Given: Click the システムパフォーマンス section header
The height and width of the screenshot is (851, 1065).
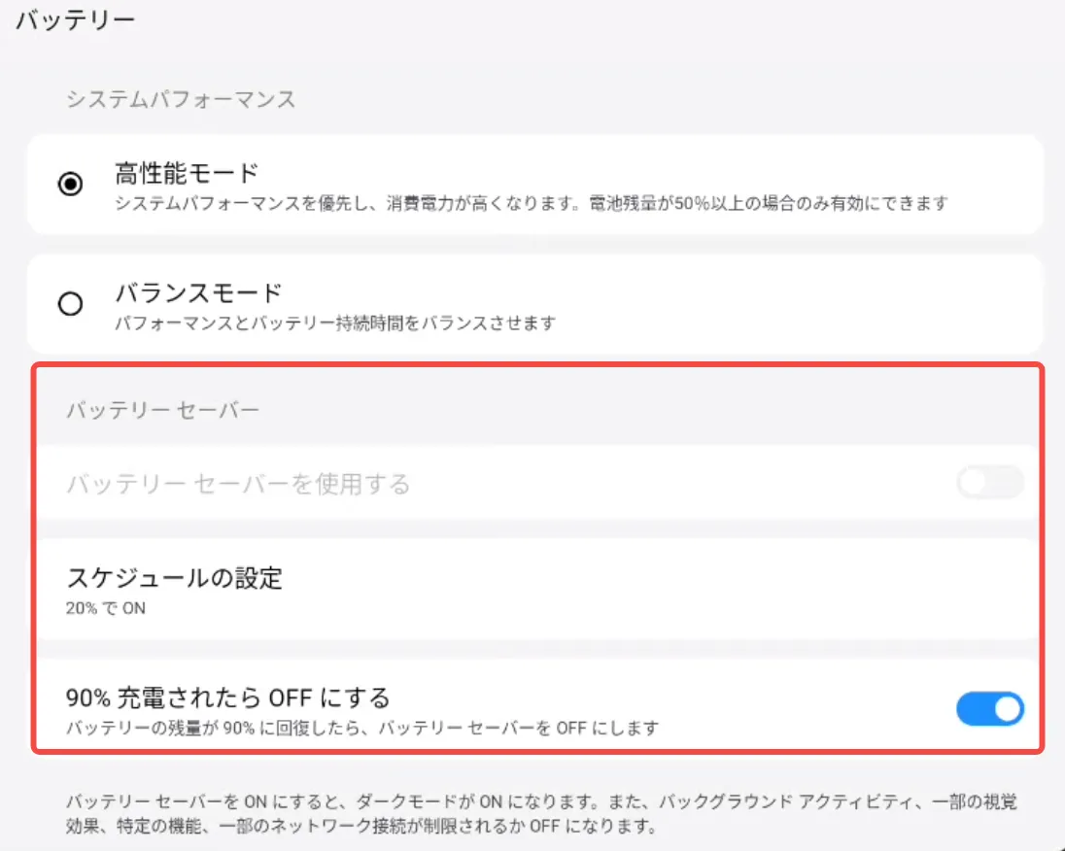Looking at the screenshot, I should pyautogui.click(x=181, y=99).
